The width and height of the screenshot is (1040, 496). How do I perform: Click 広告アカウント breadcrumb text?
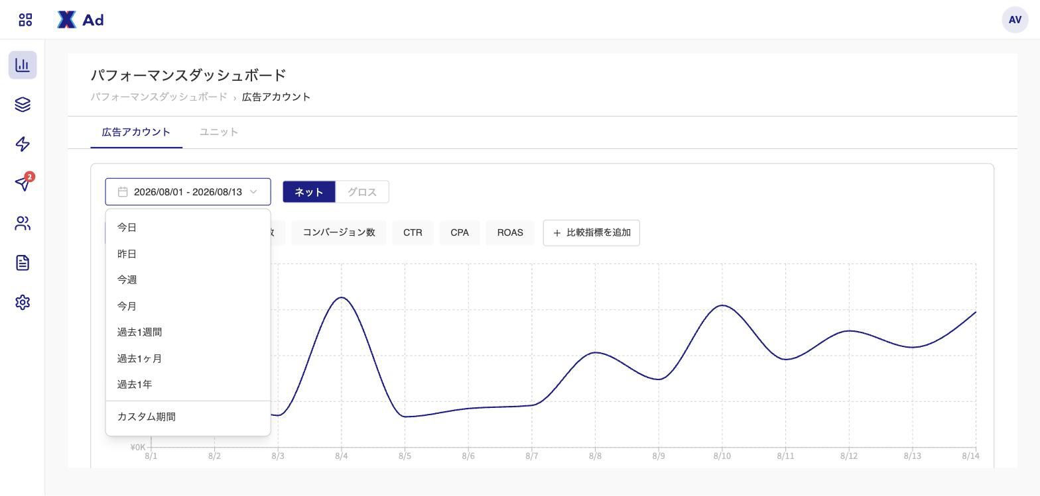tap(276, 97)
